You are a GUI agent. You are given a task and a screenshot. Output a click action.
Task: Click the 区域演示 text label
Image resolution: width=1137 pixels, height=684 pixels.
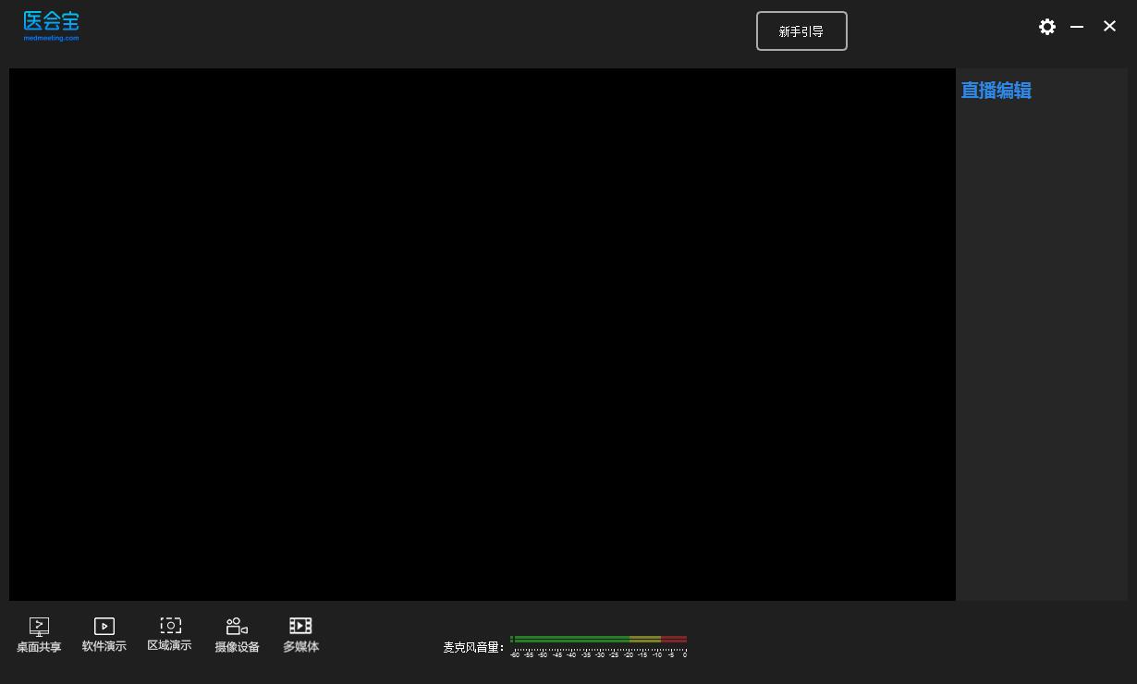[169, 645]
